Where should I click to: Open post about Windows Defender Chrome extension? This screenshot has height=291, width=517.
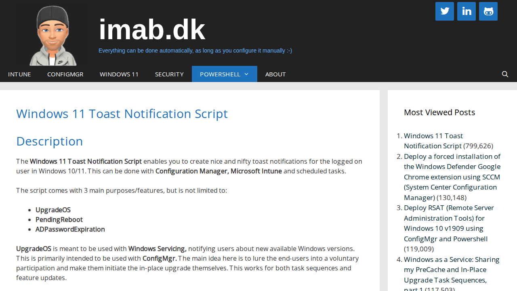[x=452, y=177]
